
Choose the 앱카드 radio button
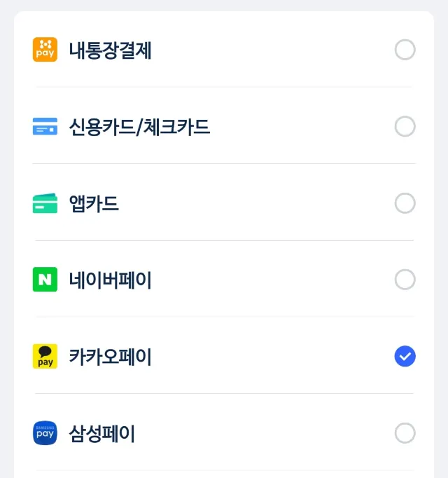pyautogui.click(x=405, y=203)
